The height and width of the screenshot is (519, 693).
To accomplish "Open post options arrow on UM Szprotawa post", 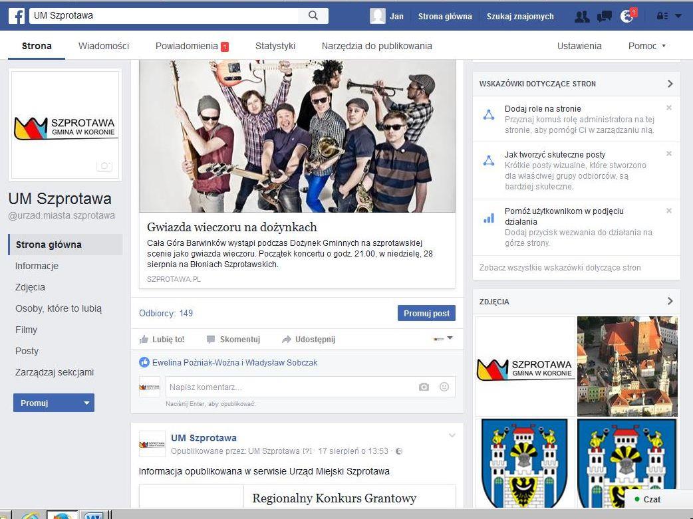I will pos(452,435).
